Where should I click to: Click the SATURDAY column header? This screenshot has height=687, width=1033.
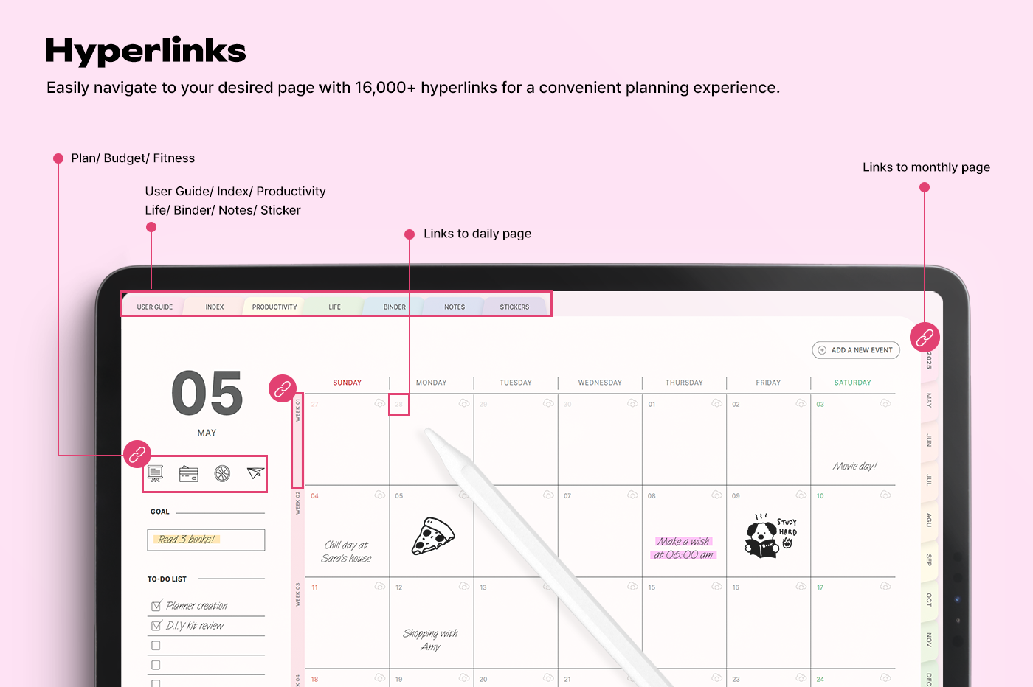click(852, 383)
